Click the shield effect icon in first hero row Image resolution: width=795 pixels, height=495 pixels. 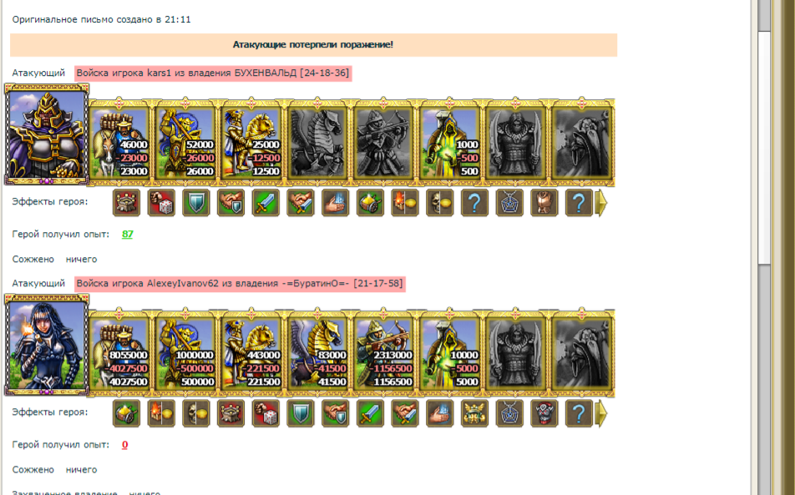tap(195, 203)
